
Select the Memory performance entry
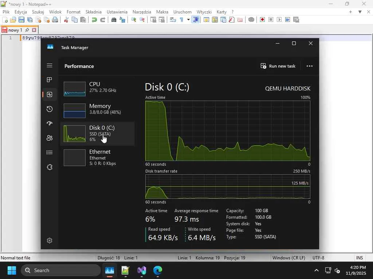[x=97, y=110]
